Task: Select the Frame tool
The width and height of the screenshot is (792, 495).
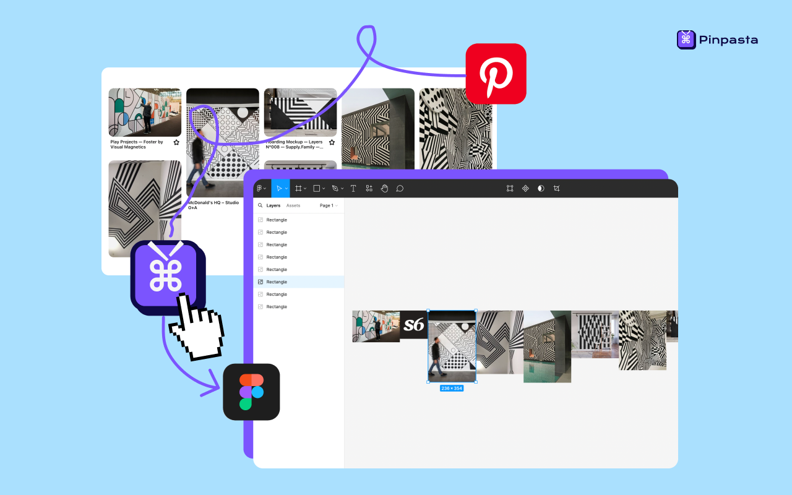Action: click(x=298, y=188)
